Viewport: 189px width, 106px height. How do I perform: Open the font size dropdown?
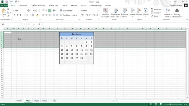33,11
